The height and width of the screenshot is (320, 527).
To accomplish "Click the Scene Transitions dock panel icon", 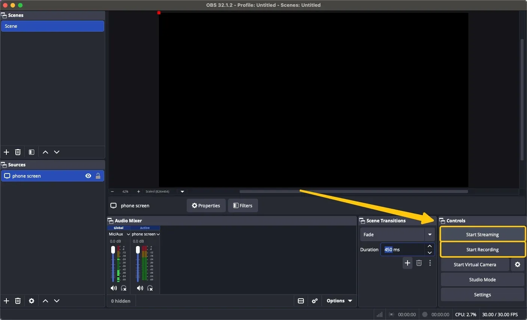I will point(362,221).
